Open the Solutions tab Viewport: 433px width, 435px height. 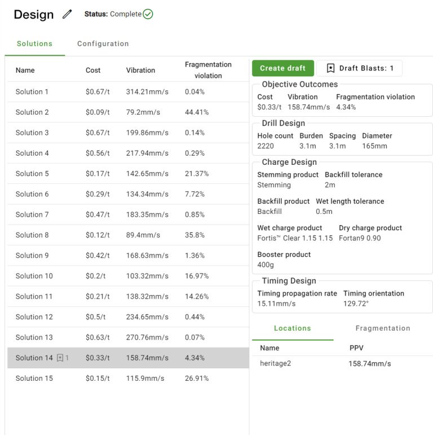[x=34, y=44]
